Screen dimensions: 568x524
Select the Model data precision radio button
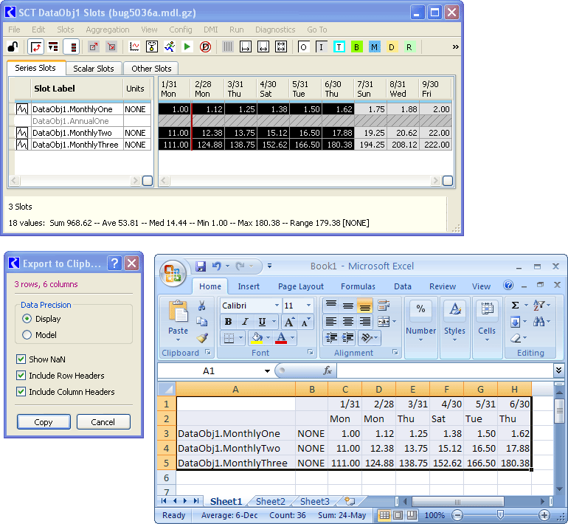click(x=27, y=335)
